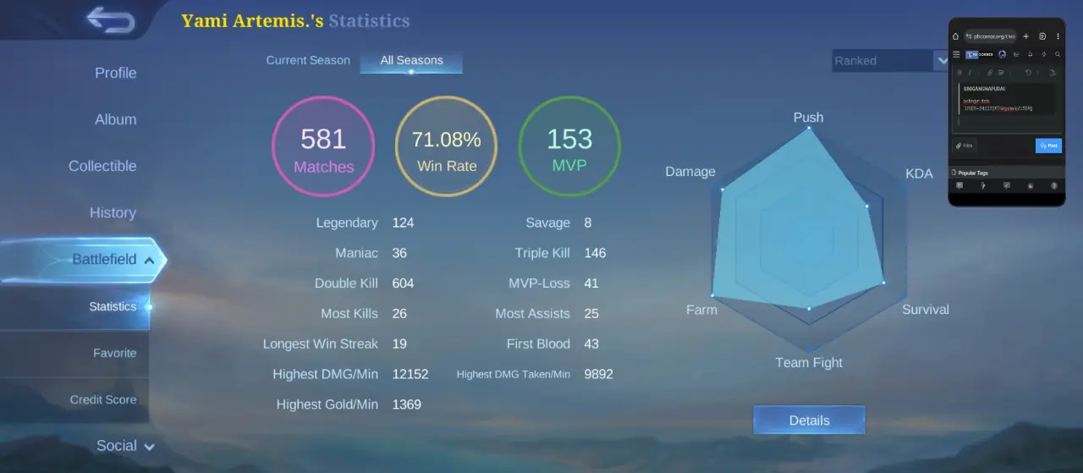Switch to Current Season tab
Viewport: 1083px width, 473px height.
pos(308,60)
